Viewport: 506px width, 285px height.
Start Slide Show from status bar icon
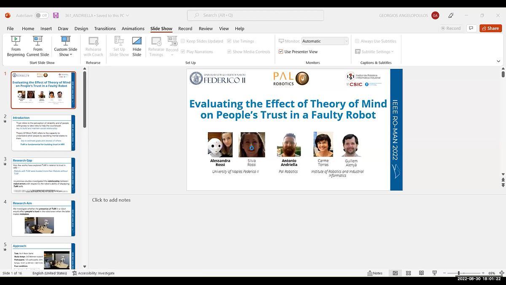[x=434, y=273]
